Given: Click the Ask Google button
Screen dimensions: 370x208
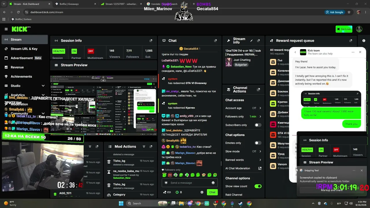Looking at the screenshot, I should click(334, 12).
